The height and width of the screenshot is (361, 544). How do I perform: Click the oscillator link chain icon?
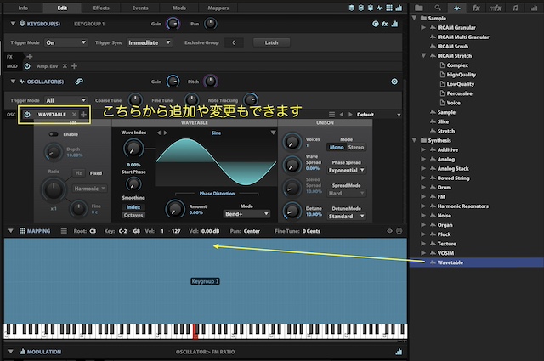79,82
